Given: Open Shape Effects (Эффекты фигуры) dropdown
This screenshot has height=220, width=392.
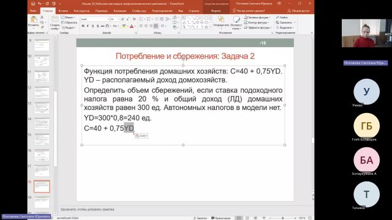Looking at the screenshot, I should 257,28.
